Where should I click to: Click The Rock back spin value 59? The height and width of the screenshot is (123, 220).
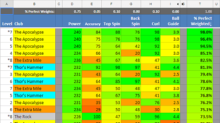click(x=131, y=117)
